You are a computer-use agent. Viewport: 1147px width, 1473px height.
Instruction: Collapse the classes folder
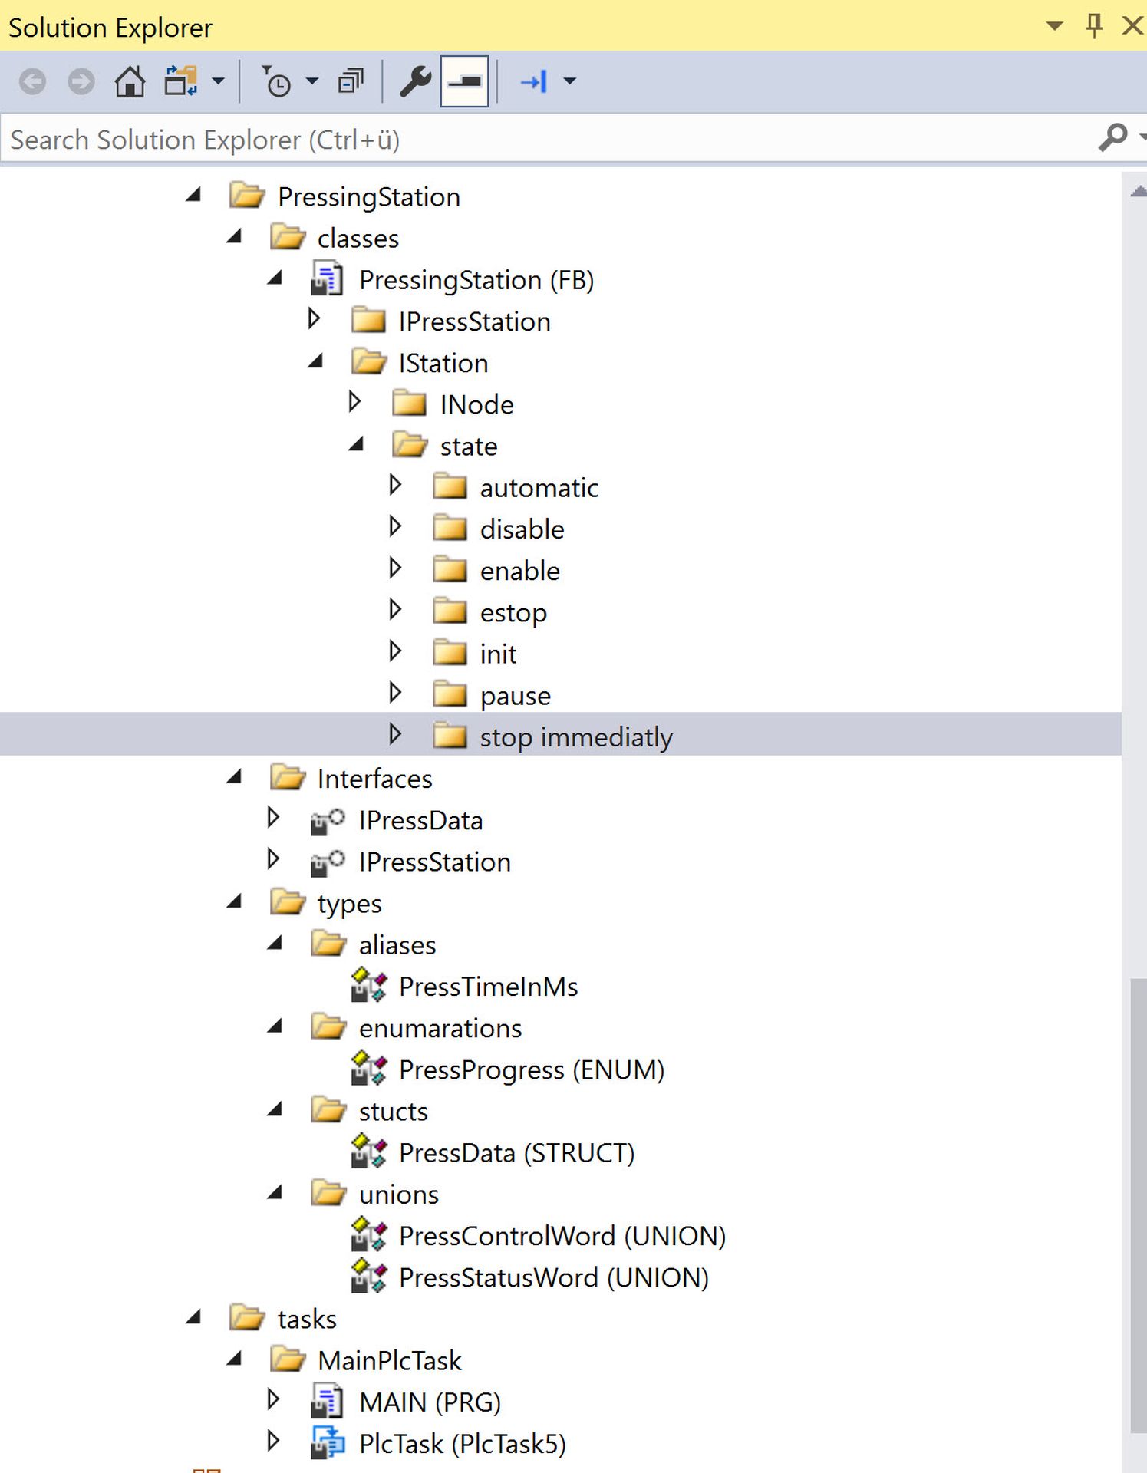coord(235,238)
